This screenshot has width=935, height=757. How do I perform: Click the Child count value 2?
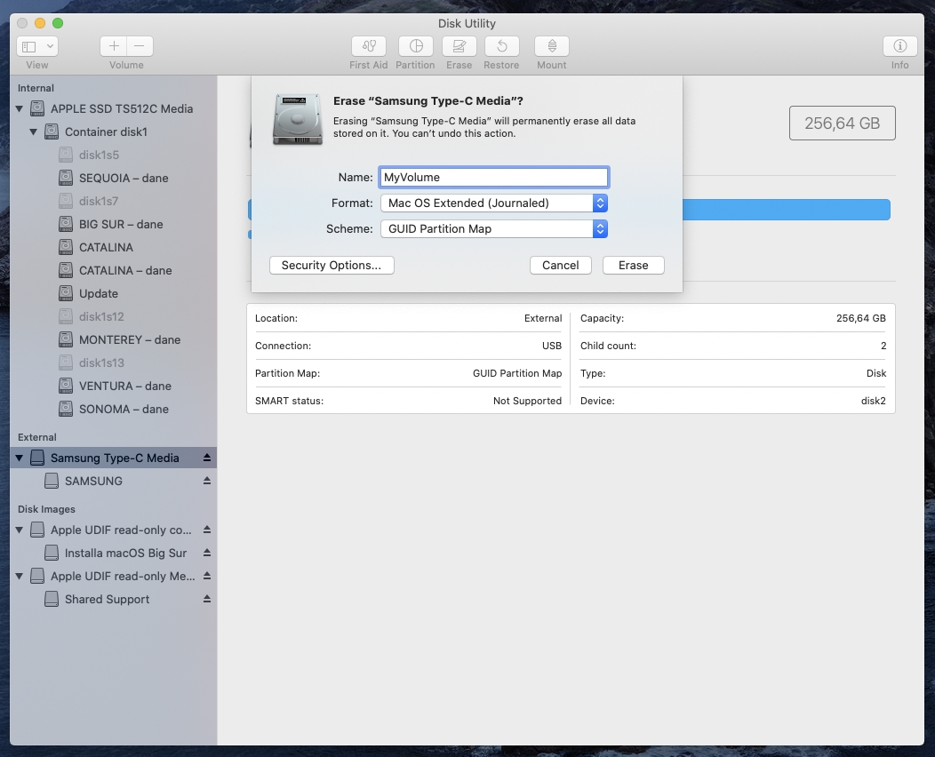click(x=883, y=346)
